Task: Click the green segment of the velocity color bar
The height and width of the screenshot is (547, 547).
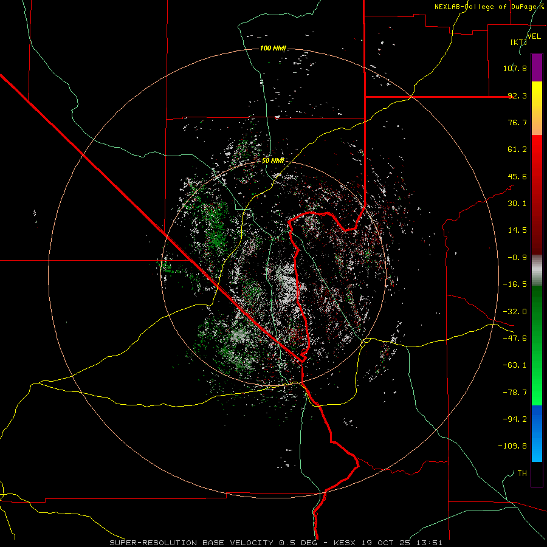Action: [537, 345]
